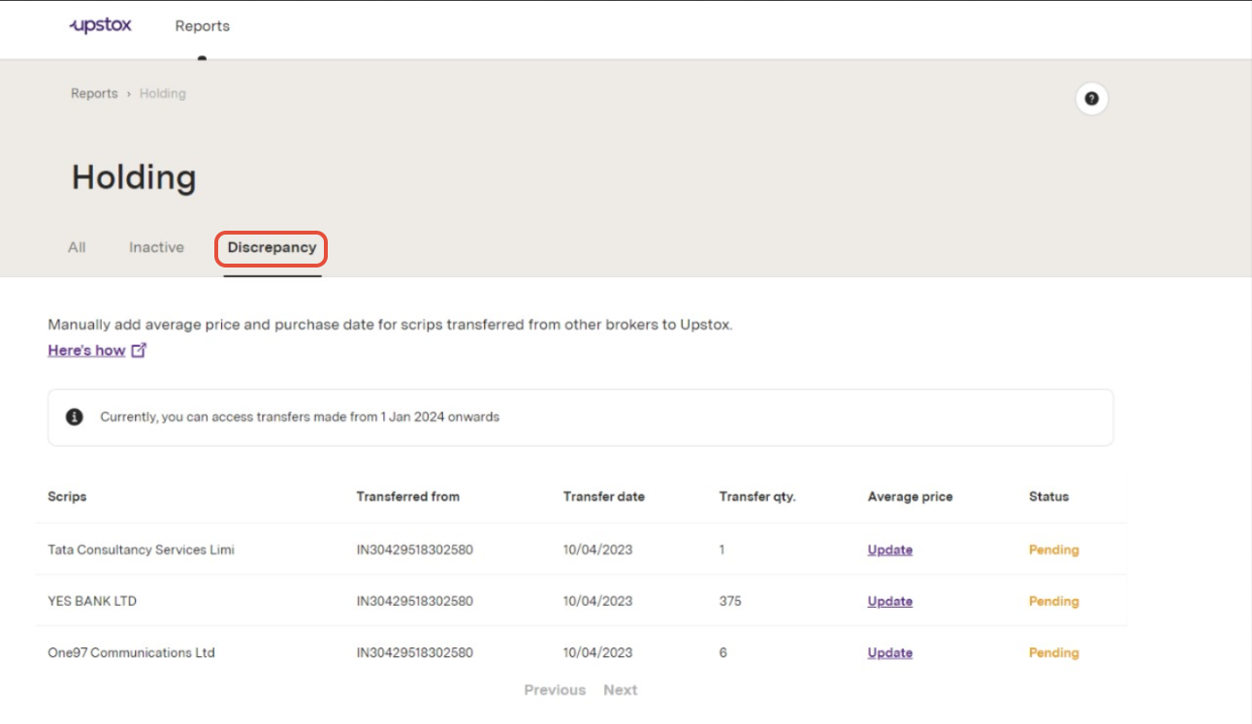This screenshot has width=1252, height=724.
Task: Click Pending status for YES BANK LTD
Action: pyautogui.click(x=1053, y=602)
